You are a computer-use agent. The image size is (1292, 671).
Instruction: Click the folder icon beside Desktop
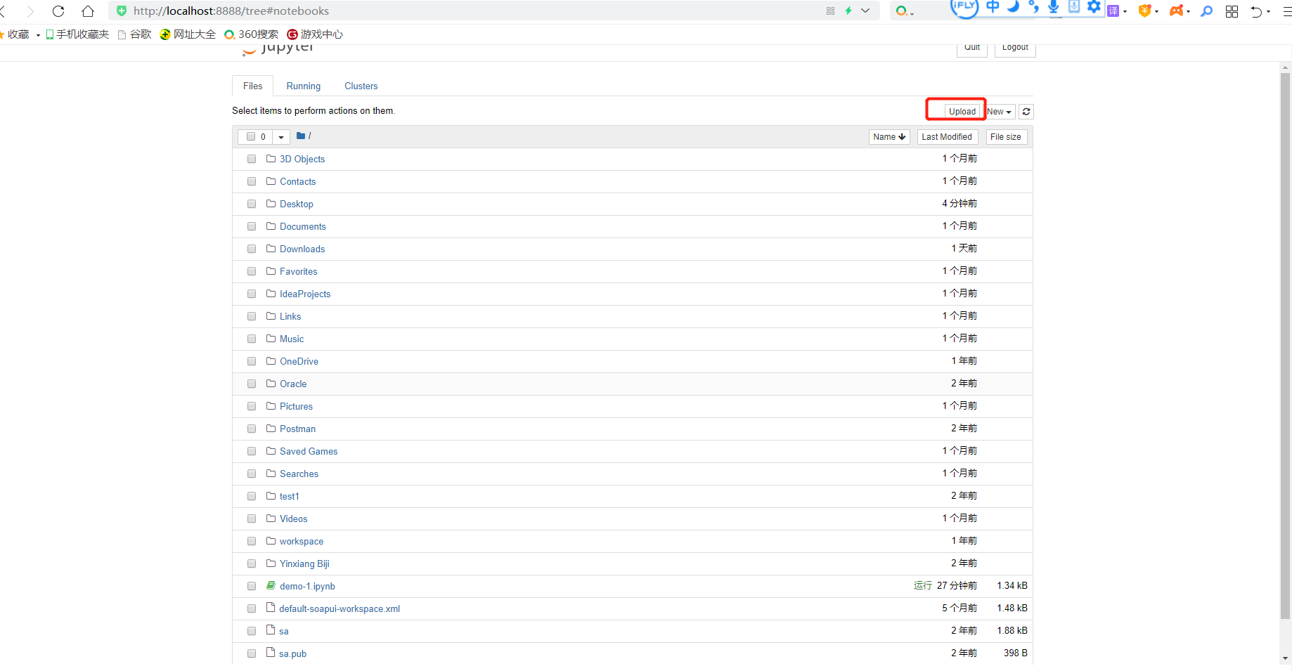coord(271,203)
